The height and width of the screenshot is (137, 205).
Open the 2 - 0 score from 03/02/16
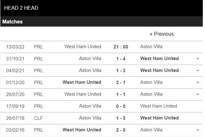click(x=121, y=130)
